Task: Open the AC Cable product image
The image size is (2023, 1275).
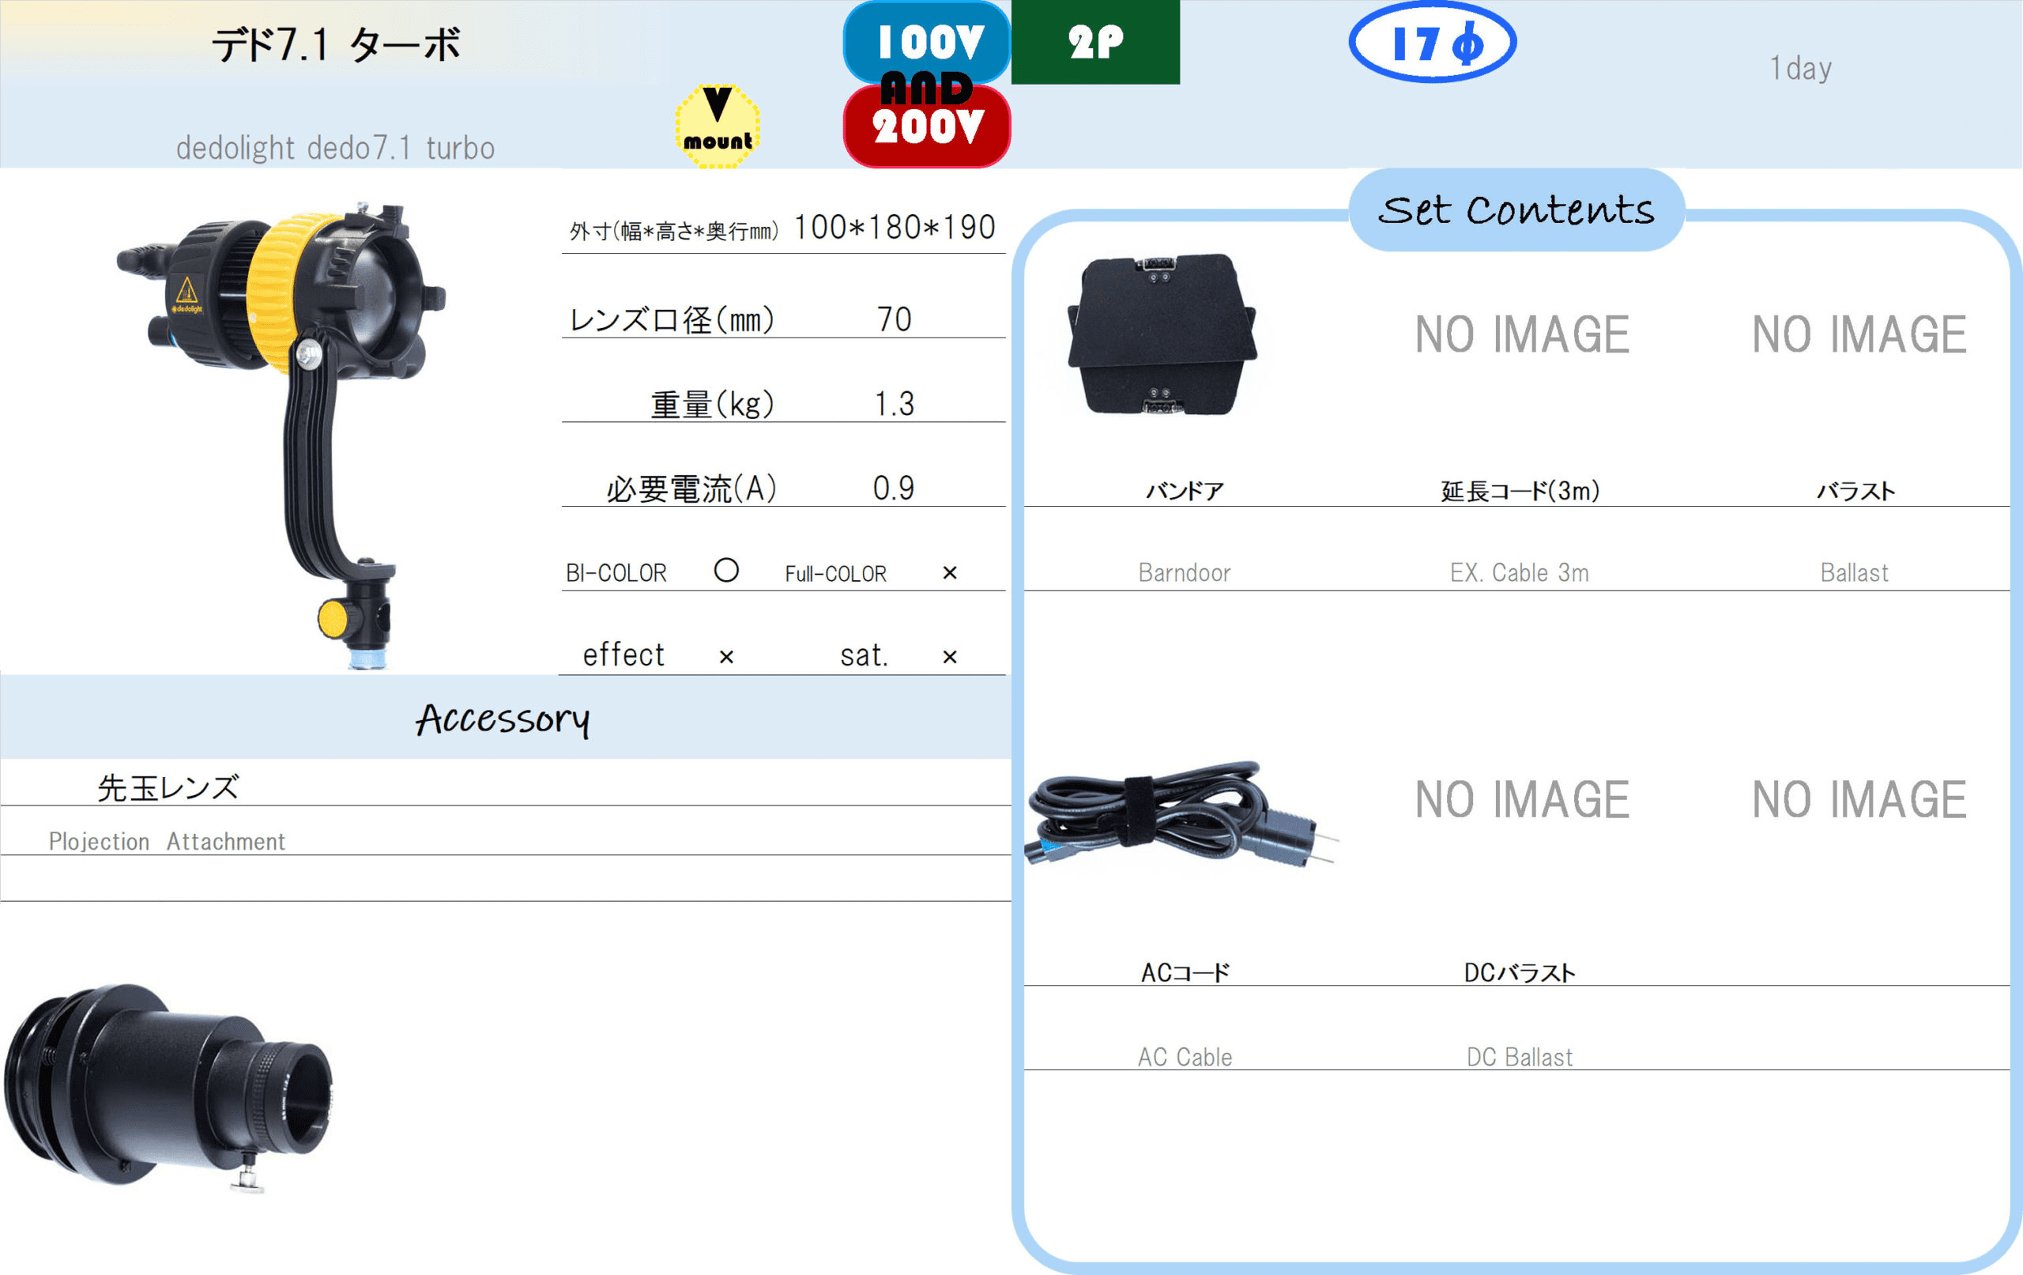Action: (1181, 815)
